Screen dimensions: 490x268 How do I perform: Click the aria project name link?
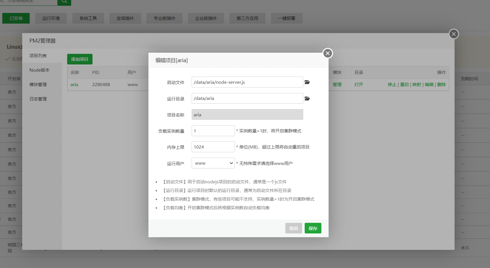tap(74, 85)
